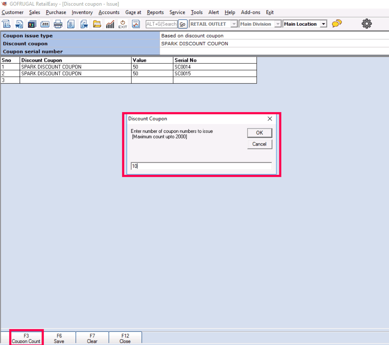
Task: Open the Reports menu
Action: pyautogui.click(x=155, y=12)
